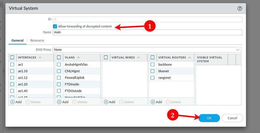
Task: Switch to the General tab
Action: (x=17, y=40)
